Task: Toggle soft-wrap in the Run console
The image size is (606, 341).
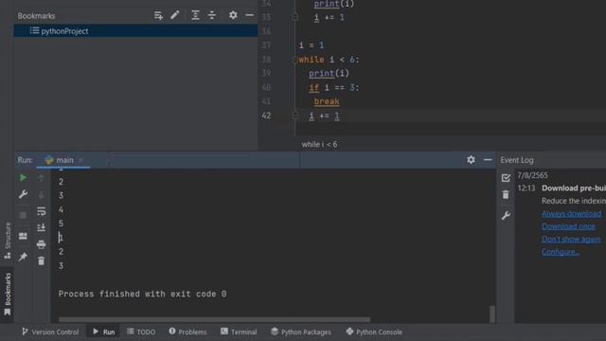Action: [x=42, y=211]
